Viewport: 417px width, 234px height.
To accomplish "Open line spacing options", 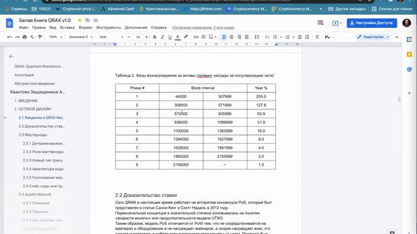I will coord(257,37).
